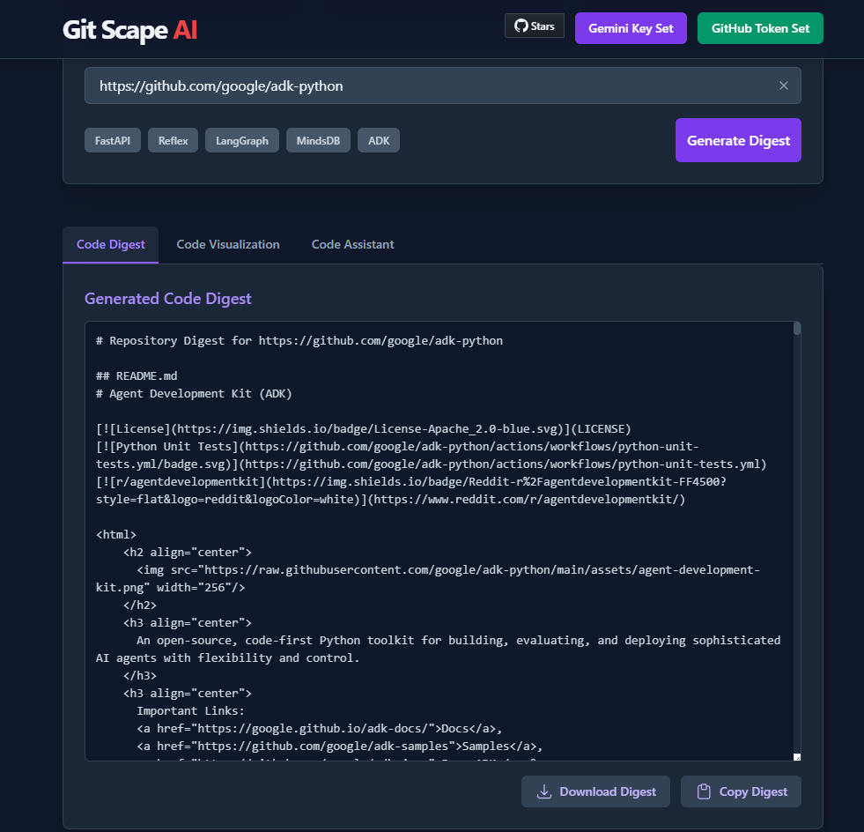Select the Reflex example chip
Viewport: 864px width, 832px height.
click(173, 140)
